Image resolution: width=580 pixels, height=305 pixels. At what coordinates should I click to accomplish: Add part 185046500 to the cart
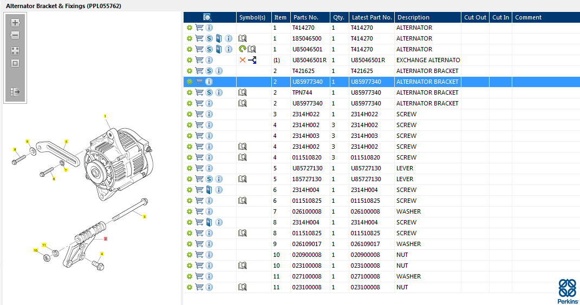(199, 38)
